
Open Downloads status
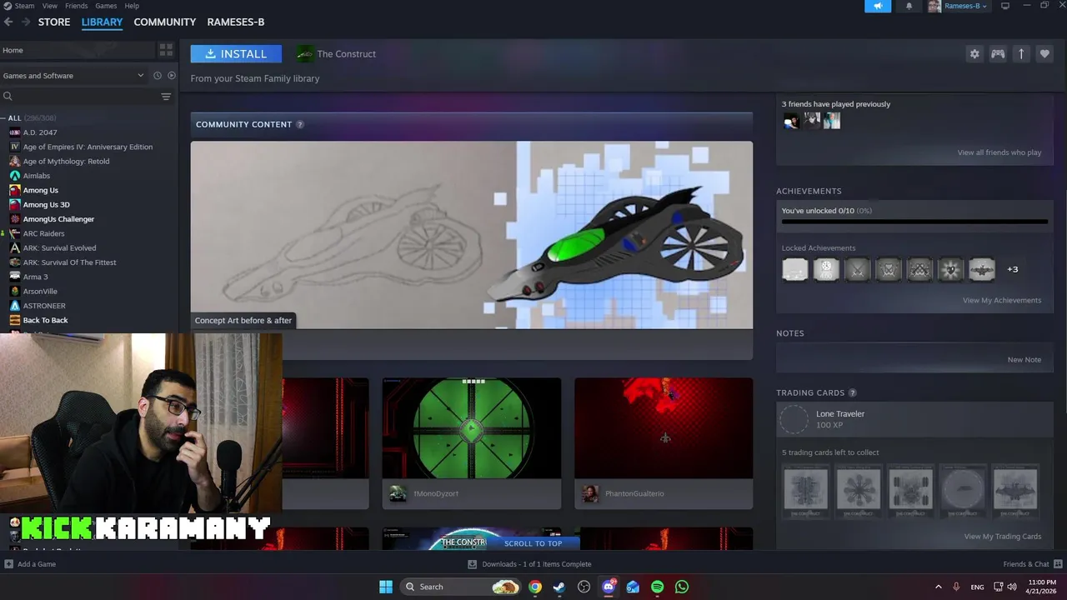529,564
